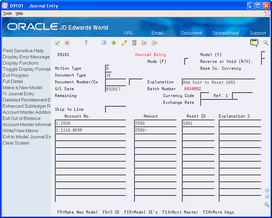Click the pencil Change icon
This screenshot has height=218, width=272.
(124, 43)
